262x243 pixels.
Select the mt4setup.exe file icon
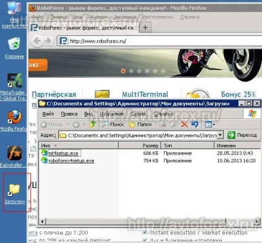click(x=44, y=153)
